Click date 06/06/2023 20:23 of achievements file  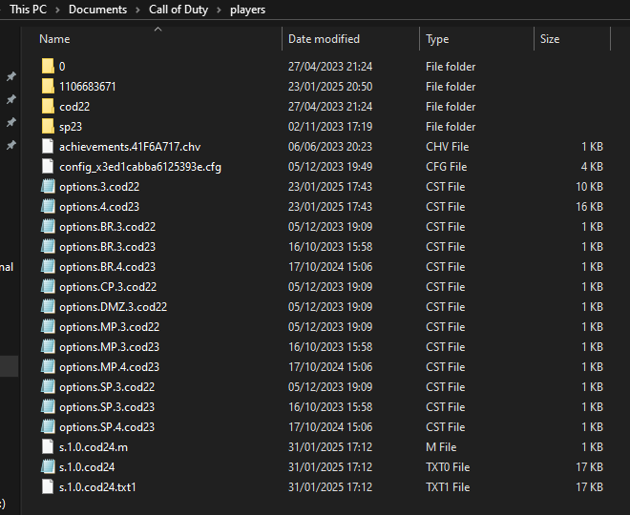[330, 147]
